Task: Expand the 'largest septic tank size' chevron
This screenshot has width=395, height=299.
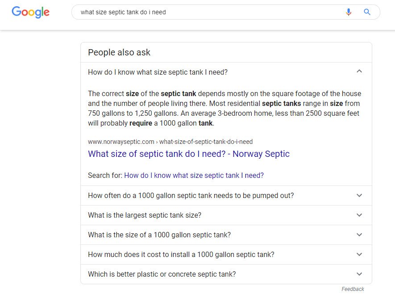Action: click(x=359, y=215)
